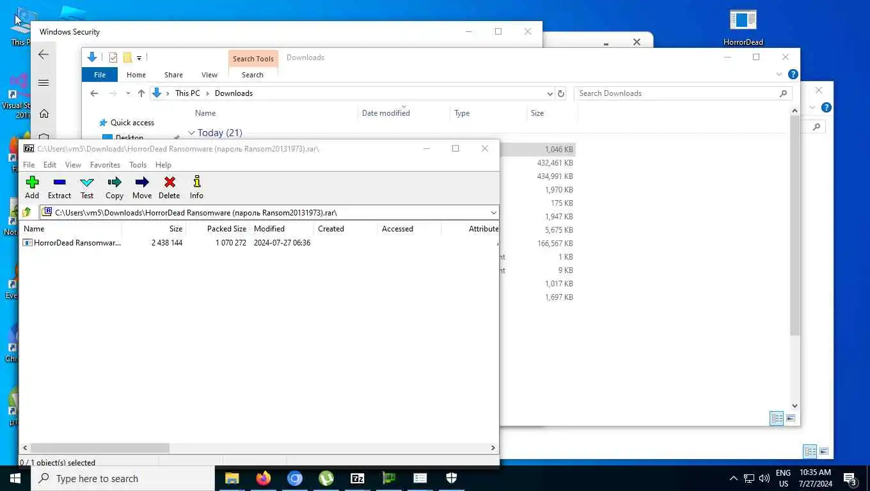Expand the 7-Zip path dropdown
Screen dimensions: 870x491
point(493,212)
